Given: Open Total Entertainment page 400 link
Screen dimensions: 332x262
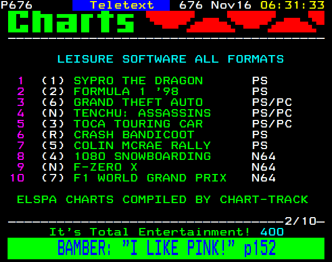Looking at the screenshot, I should click(167, 232).
